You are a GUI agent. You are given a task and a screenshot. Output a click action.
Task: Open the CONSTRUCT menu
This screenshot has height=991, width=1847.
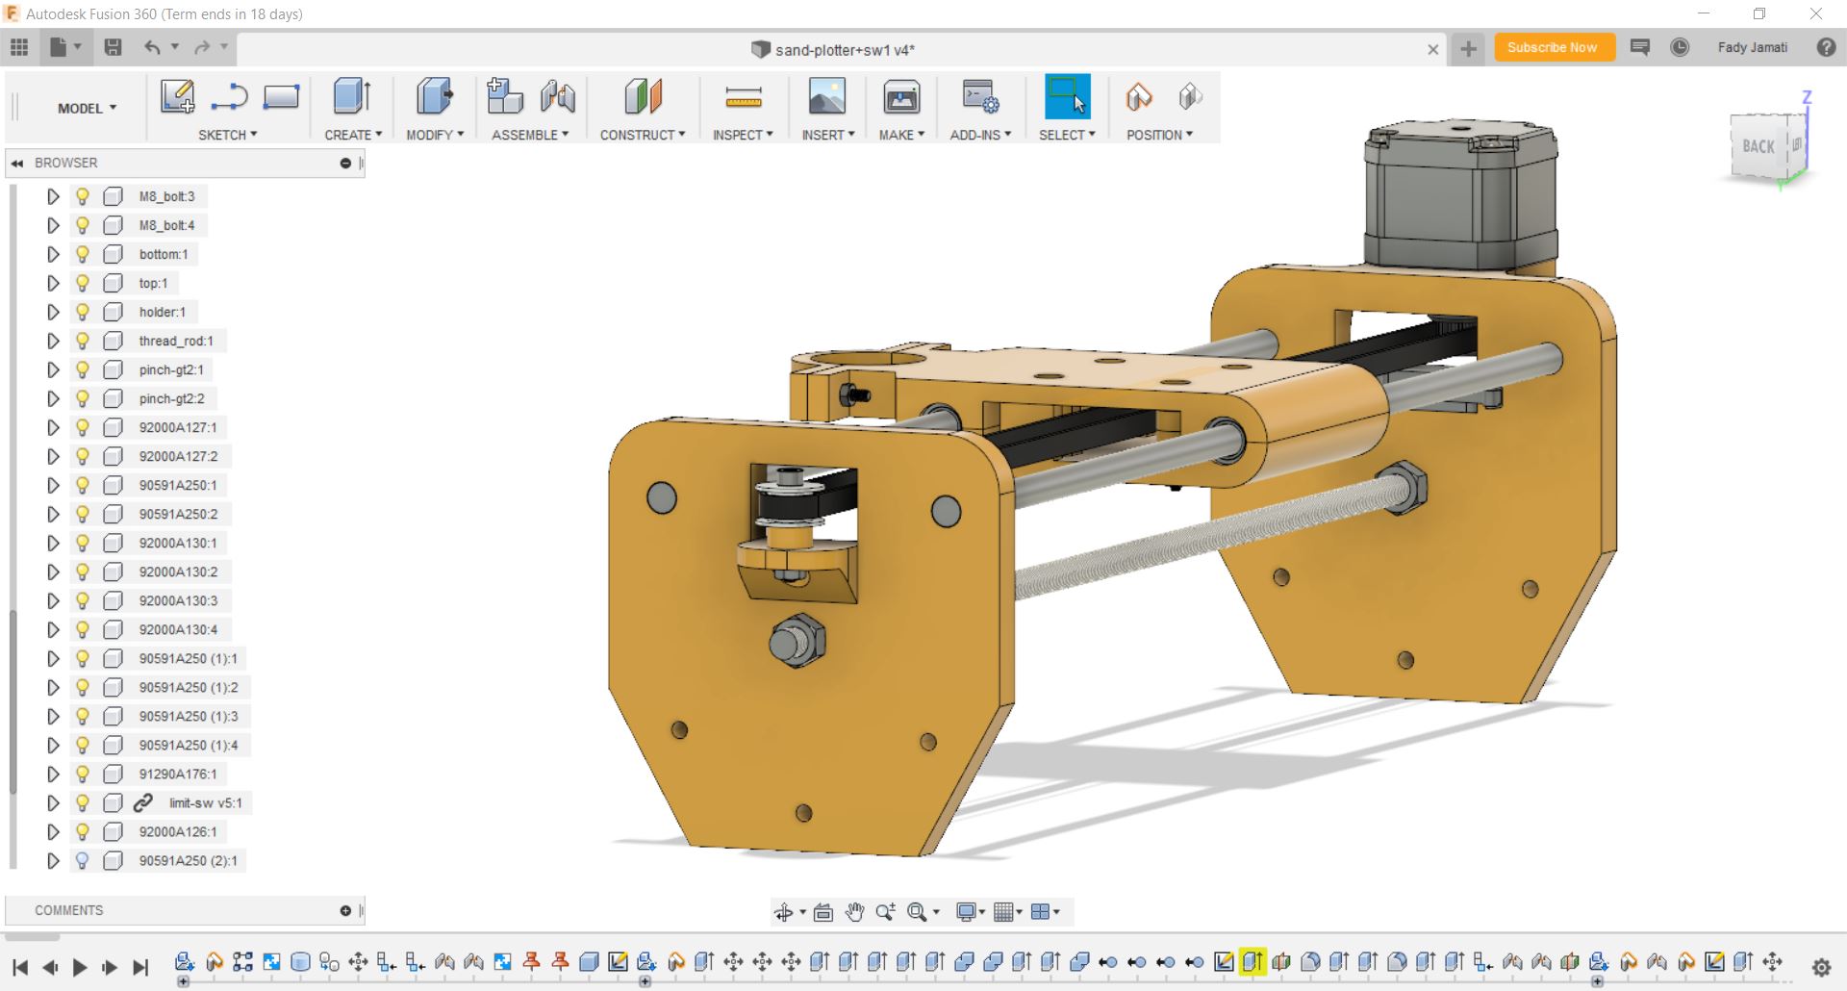pos(642,135)
